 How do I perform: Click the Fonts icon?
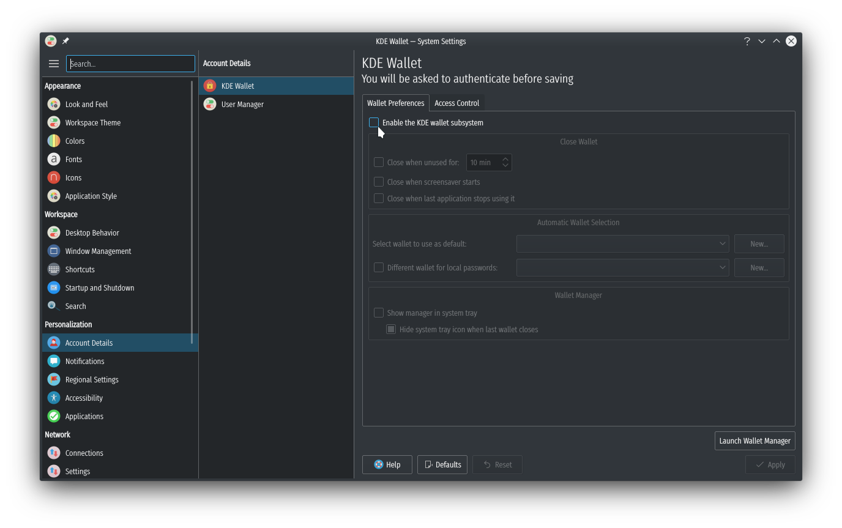[x=54, y=159]
